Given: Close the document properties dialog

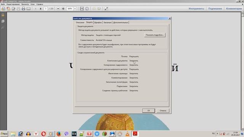Looking at the screenshot, I should [x=169, y=19].
